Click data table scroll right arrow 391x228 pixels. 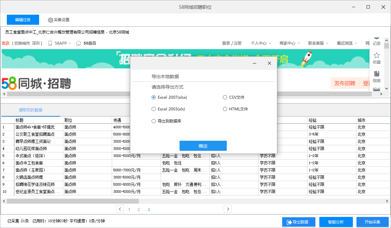(x=388, y=201)
